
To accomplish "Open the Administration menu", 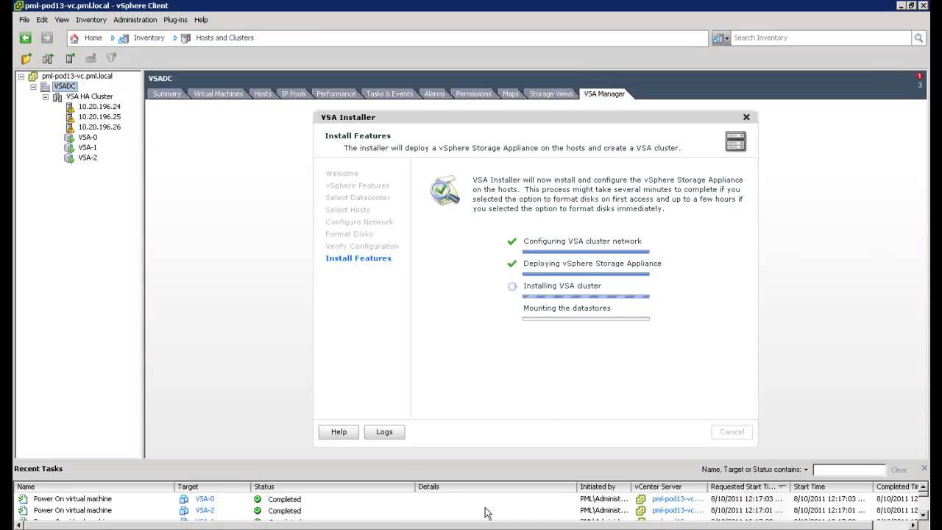I will (135, 20).
